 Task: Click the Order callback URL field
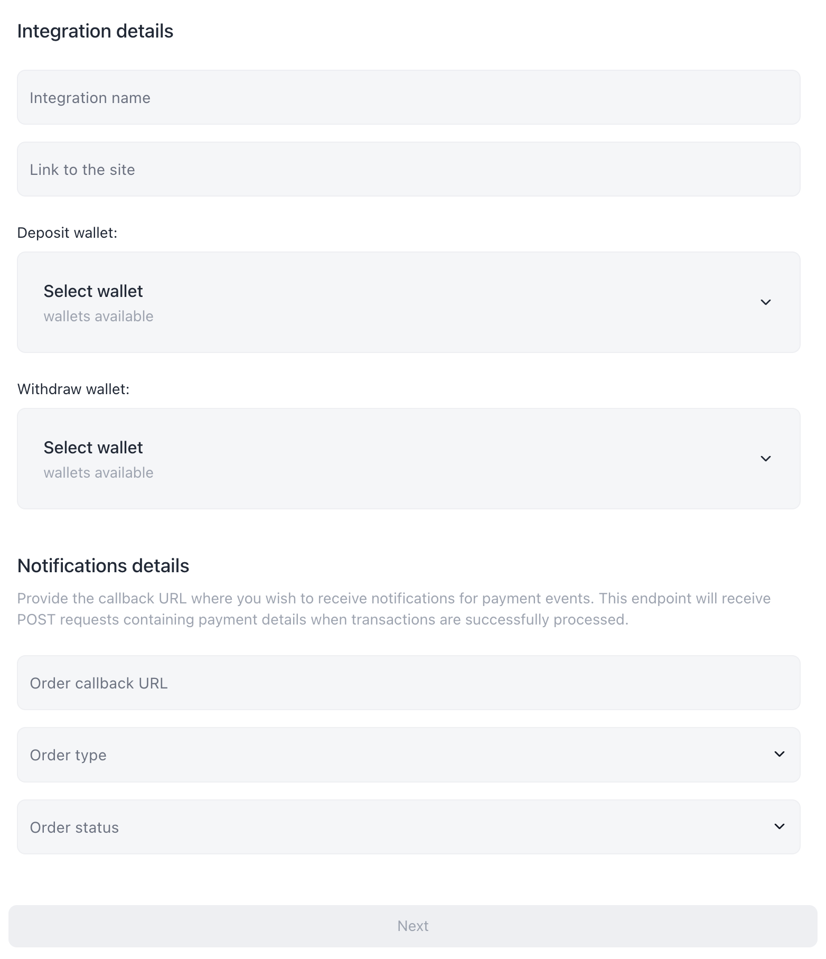click(x=408, y=683)
